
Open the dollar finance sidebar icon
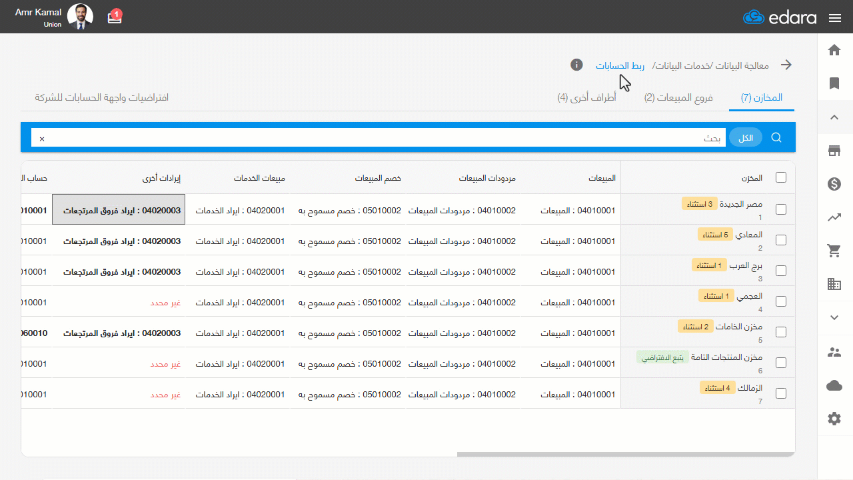834,184
